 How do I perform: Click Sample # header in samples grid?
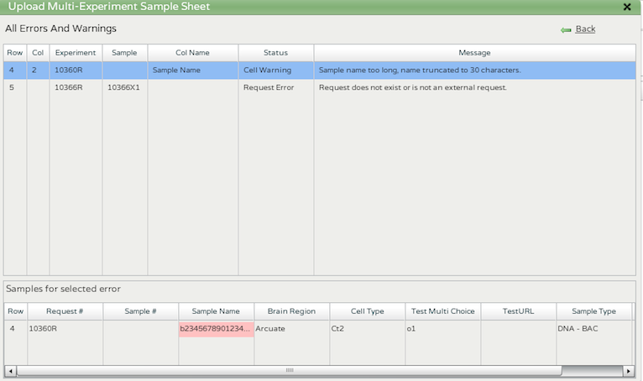tap(141, 311)
